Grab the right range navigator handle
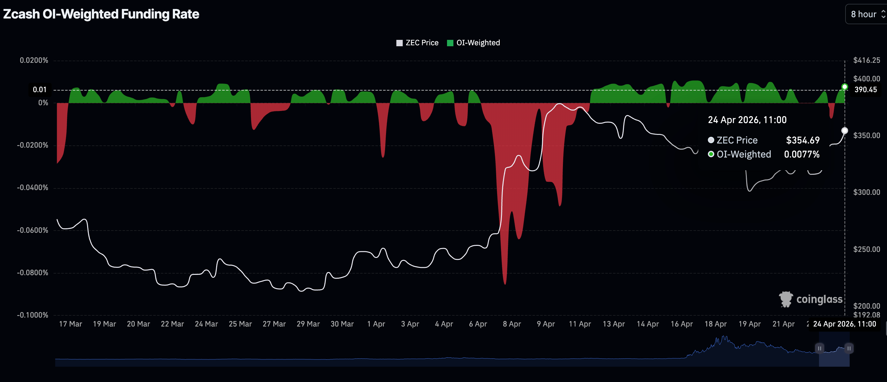Viewport: 887px width, 382px height. coord(849,348)
